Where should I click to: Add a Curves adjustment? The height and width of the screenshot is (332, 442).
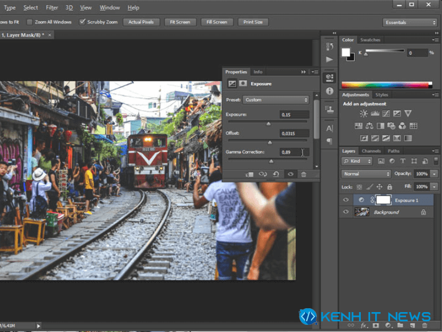(386, 113)
